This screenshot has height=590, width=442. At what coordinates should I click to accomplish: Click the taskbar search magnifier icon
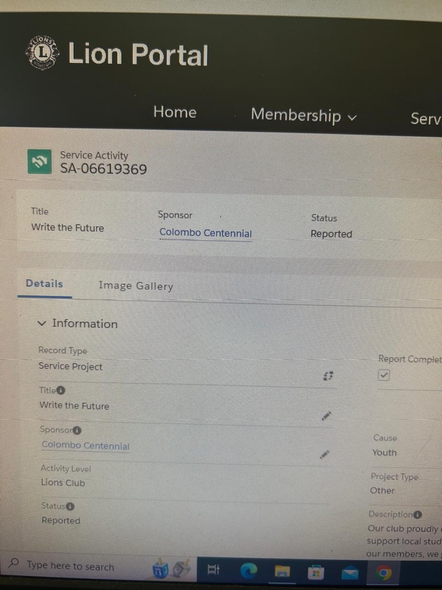coord(14,563)
